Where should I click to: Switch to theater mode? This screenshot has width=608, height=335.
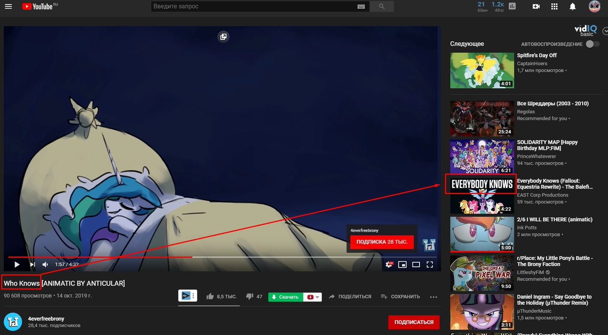pyautogui.click(x=416, y=264)
